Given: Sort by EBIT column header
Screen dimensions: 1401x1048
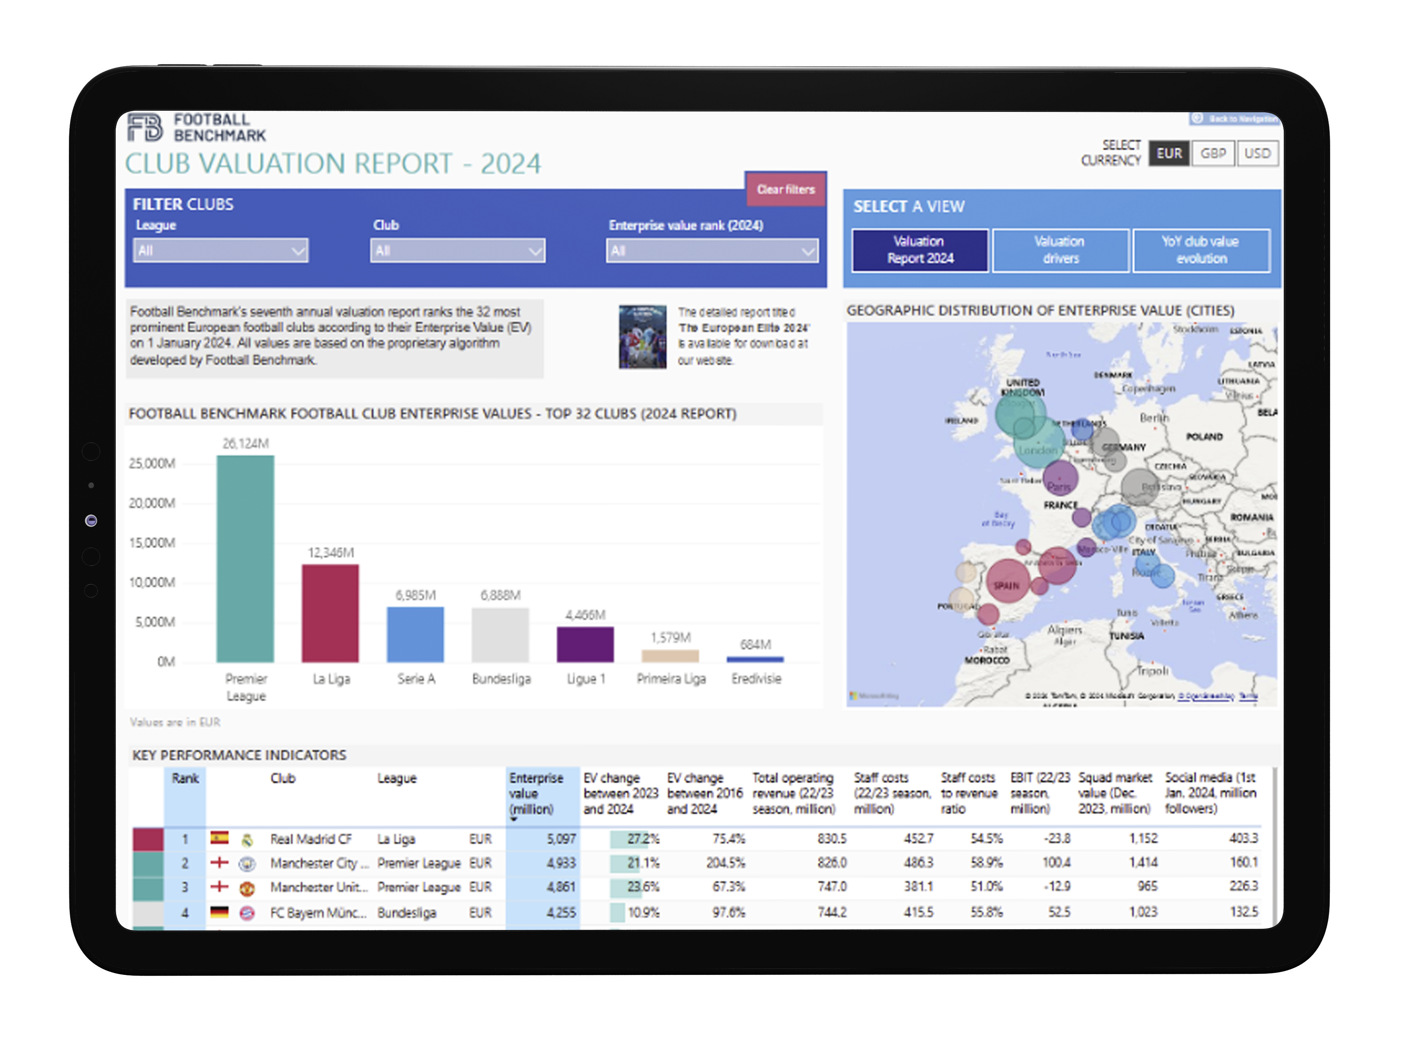Looking at the screenshot, I should click(1040, 793).
